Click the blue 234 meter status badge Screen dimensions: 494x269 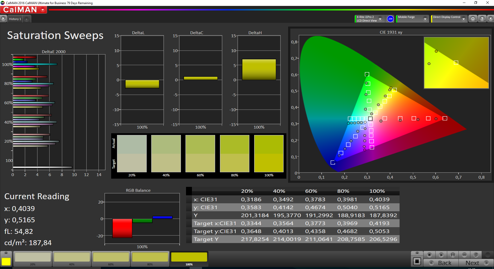pyautogui.click(x=390, y=19)
